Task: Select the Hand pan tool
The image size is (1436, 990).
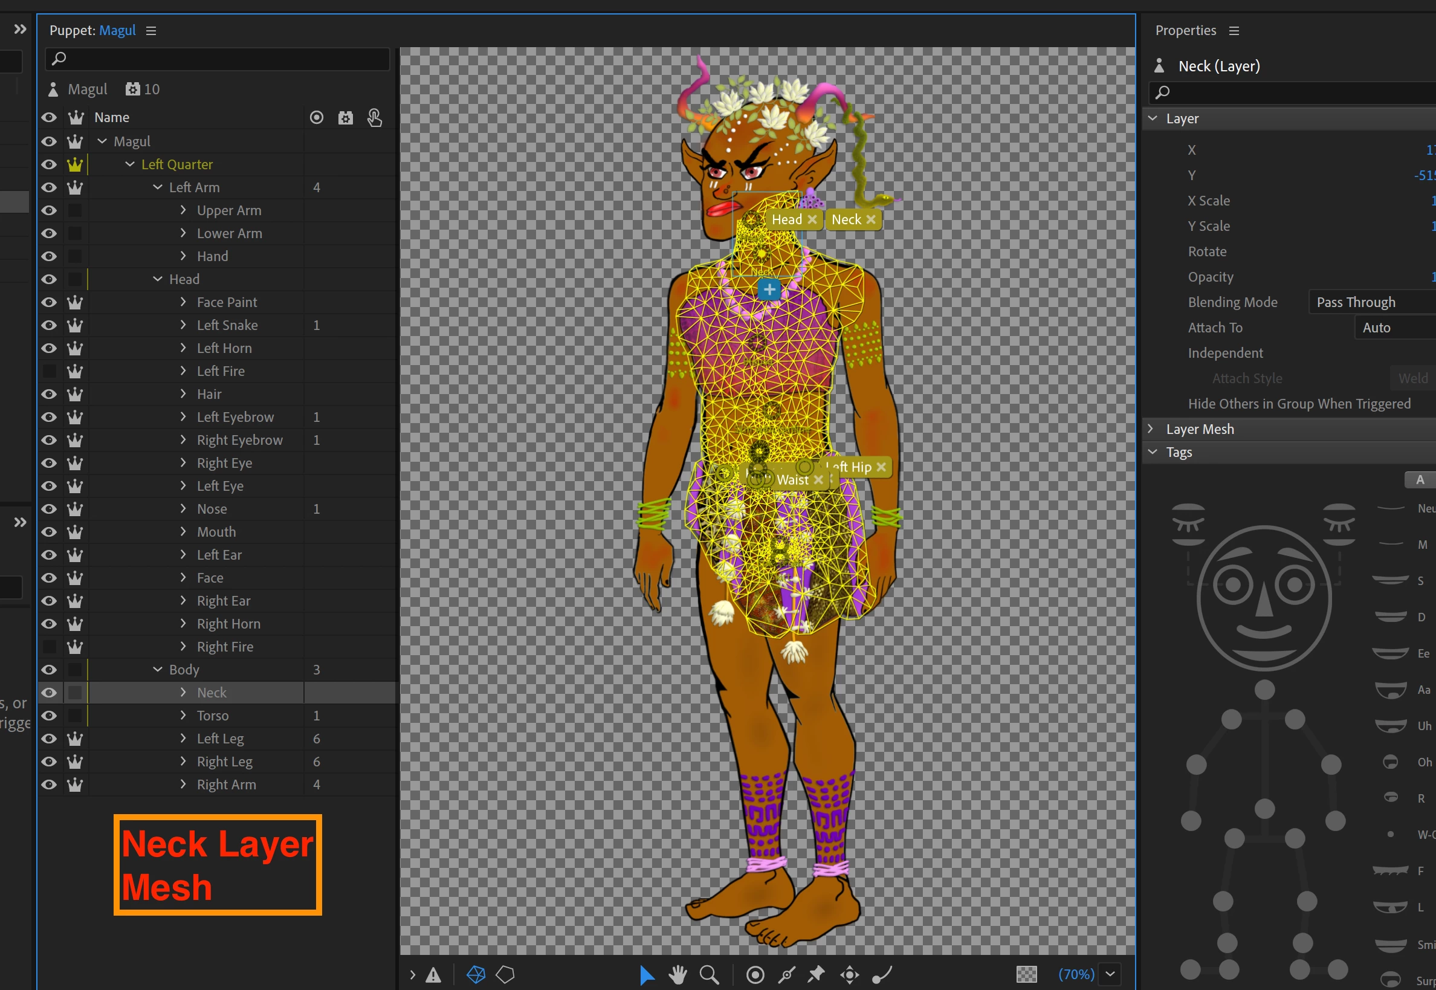Action: tap(678, 974)
